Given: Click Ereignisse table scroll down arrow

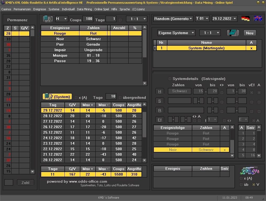Looking at the screenshot, I should 145,83.
